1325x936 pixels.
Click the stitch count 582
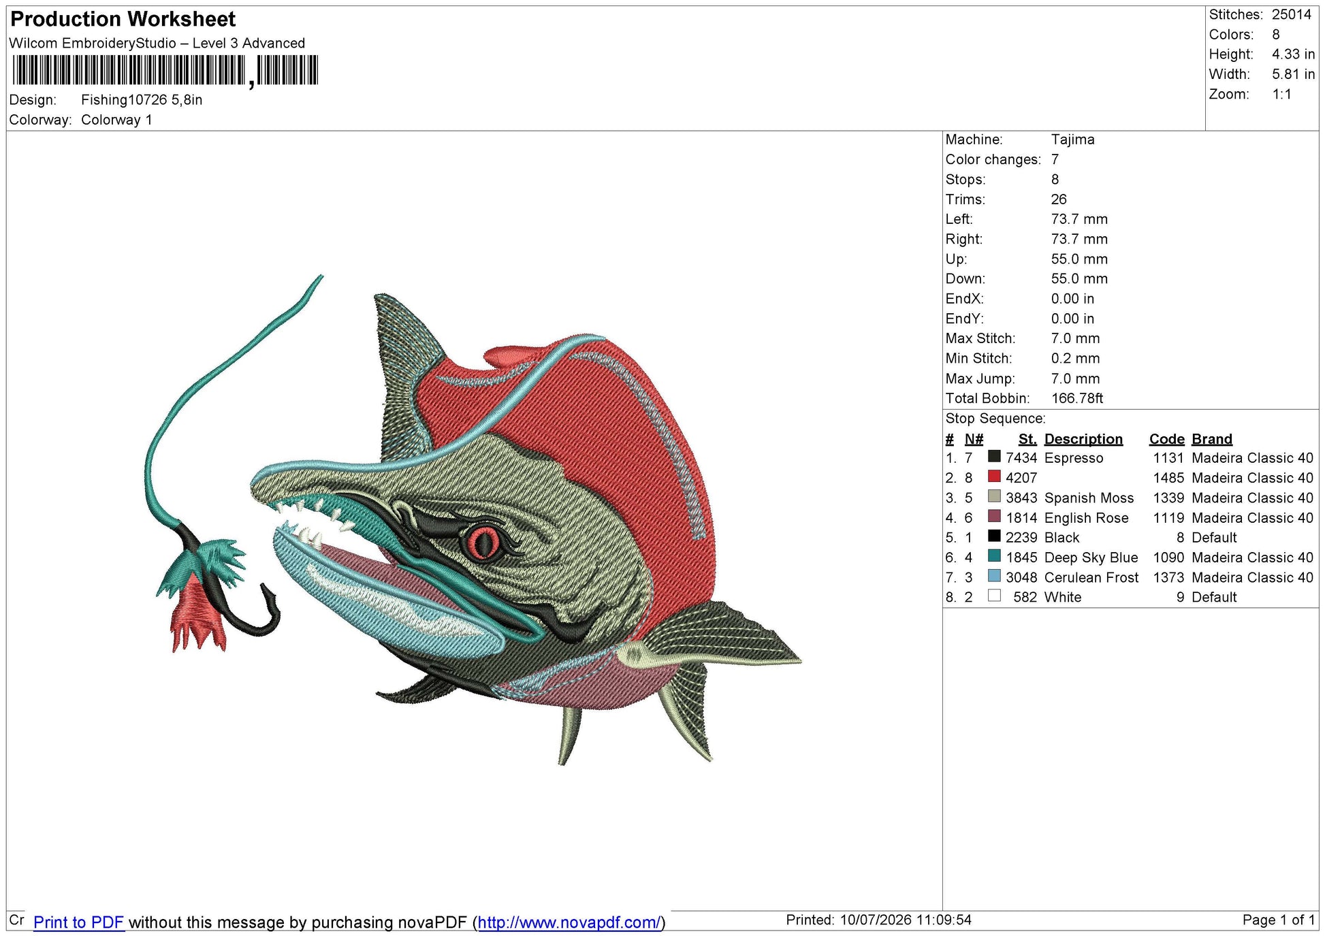point(1025,597)
